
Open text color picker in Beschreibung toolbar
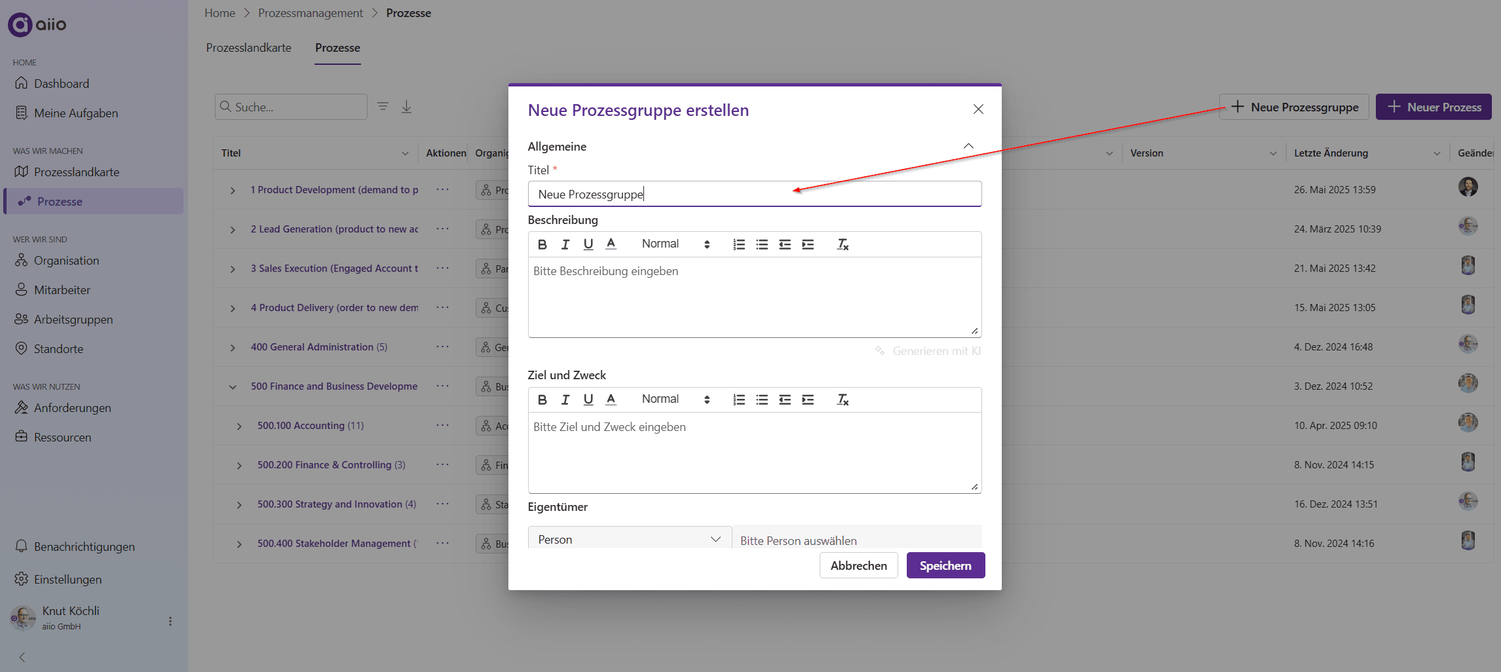(611, 244)
